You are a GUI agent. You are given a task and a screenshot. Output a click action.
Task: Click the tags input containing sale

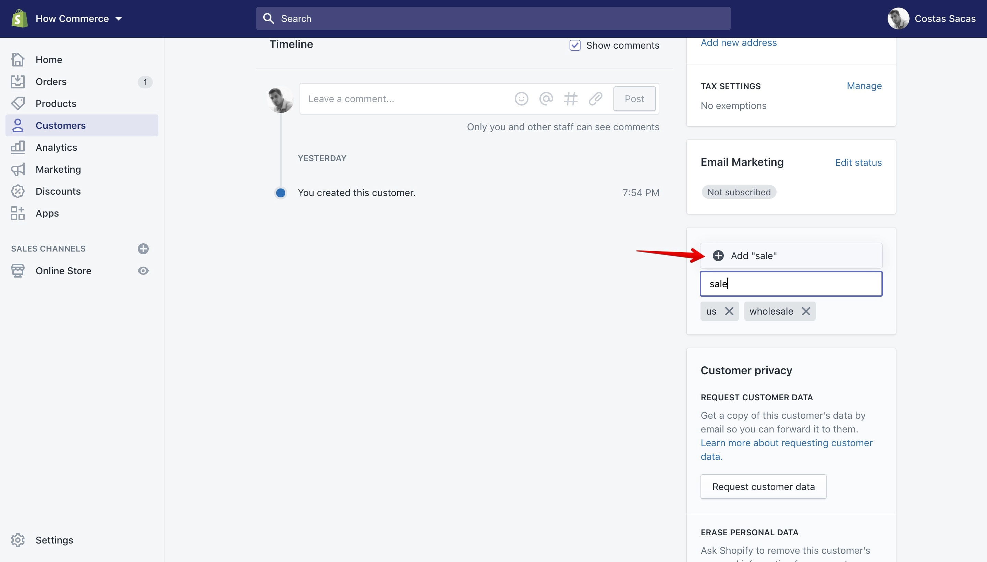tap(791, 284)
